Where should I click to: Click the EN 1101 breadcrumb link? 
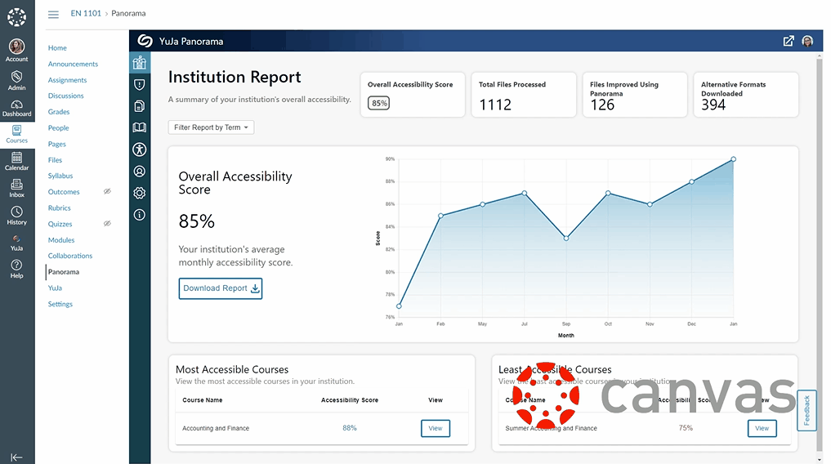click(x=86, y=13)
